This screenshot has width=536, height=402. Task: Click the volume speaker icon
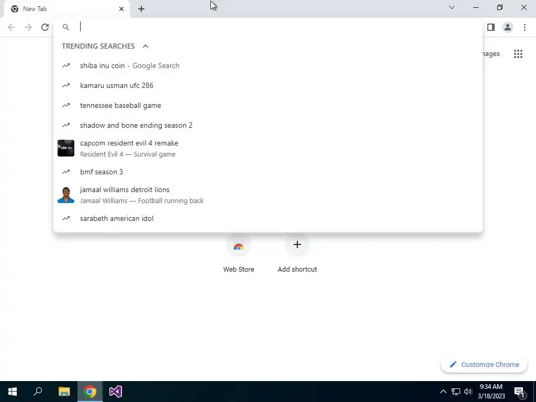coord(468,392)
